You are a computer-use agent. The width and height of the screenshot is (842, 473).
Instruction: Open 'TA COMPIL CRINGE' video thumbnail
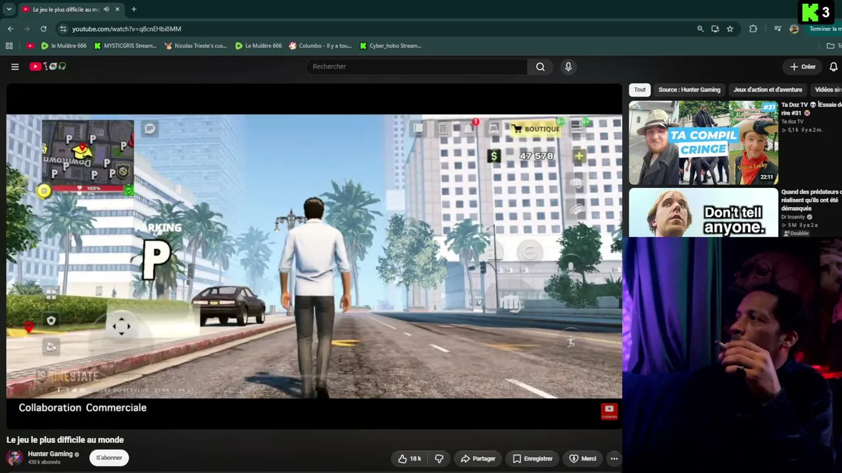(703, 143)
